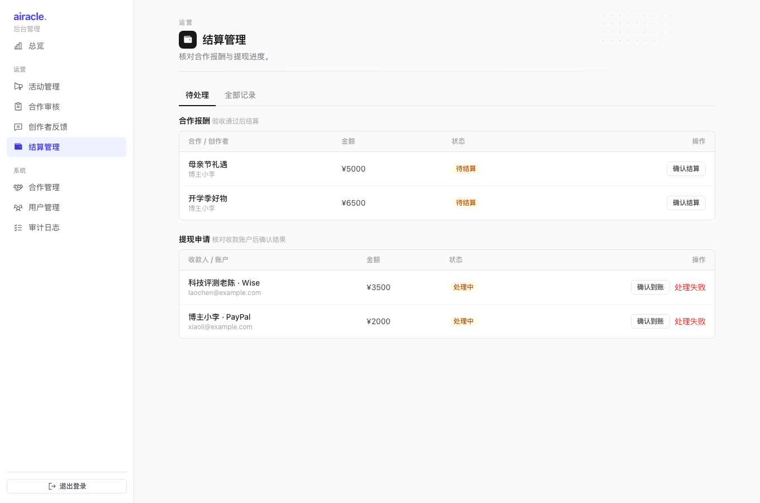760x503 pixels.
Task: Click the 提现申请 section heading
Action: 194,239
